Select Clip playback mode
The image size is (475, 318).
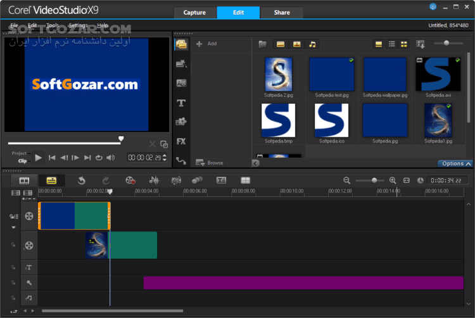(22, 161)
